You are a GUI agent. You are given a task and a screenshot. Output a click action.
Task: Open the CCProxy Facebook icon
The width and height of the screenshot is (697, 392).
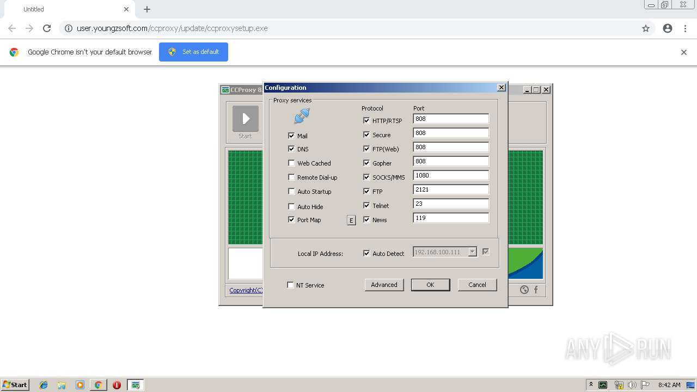(536, 290)
